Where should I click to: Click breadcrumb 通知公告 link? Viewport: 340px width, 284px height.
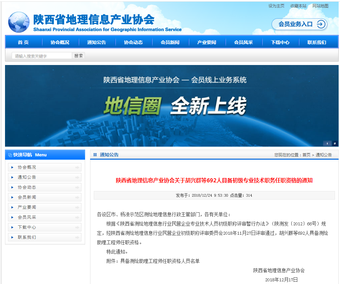point(324,155)
